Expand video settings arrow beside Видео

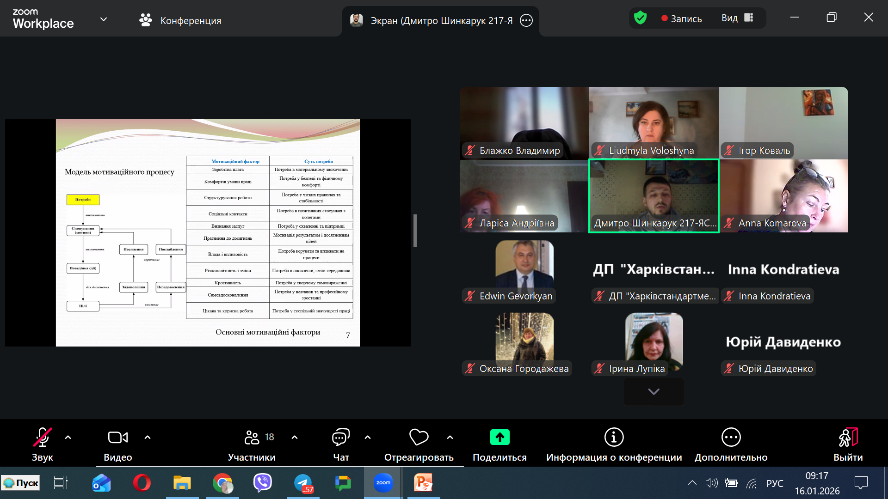point(148,437)
